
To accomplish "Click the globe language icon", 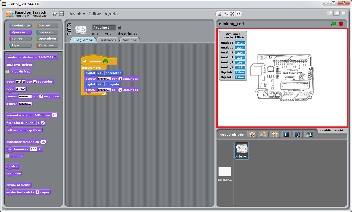I will coord(54,14).
